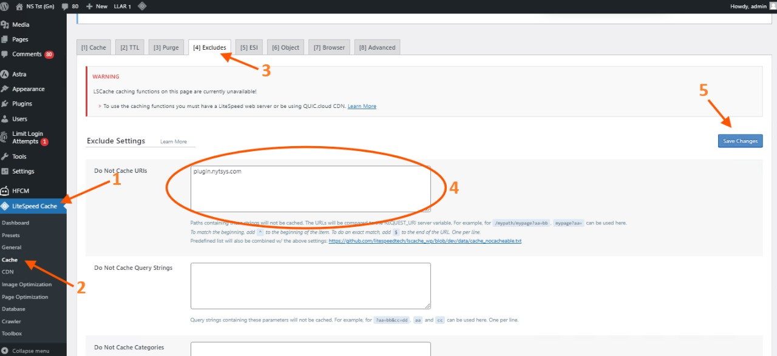Viewport: 777px width, 356px height.
Task: Click LiteSpeed diamond icon in admin bar
Action: click(x=142, y=6)
